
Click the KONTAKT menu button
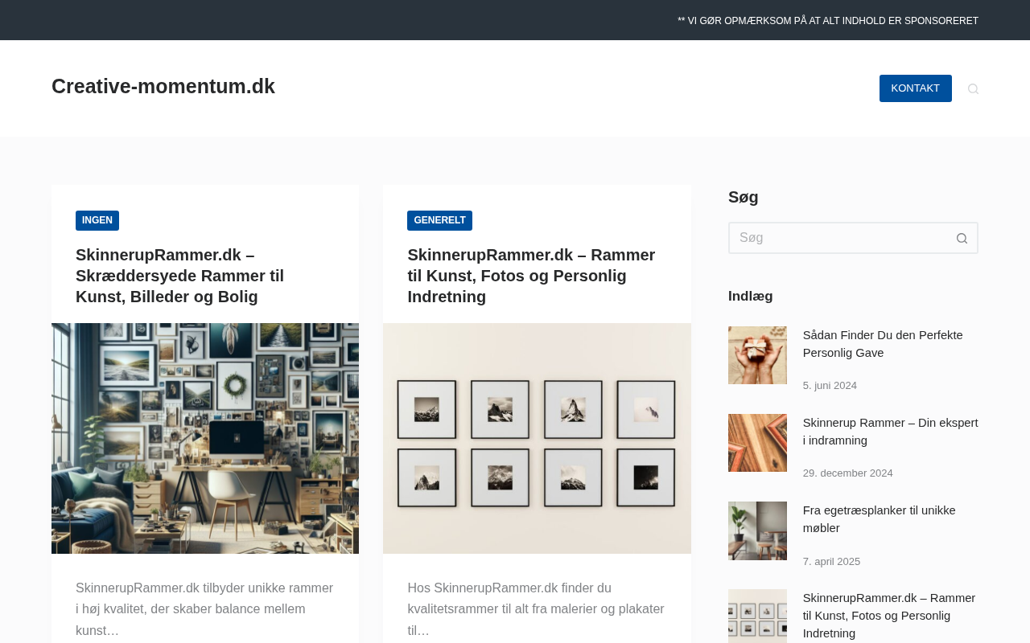pyautogui.click(x=916, y=88)
